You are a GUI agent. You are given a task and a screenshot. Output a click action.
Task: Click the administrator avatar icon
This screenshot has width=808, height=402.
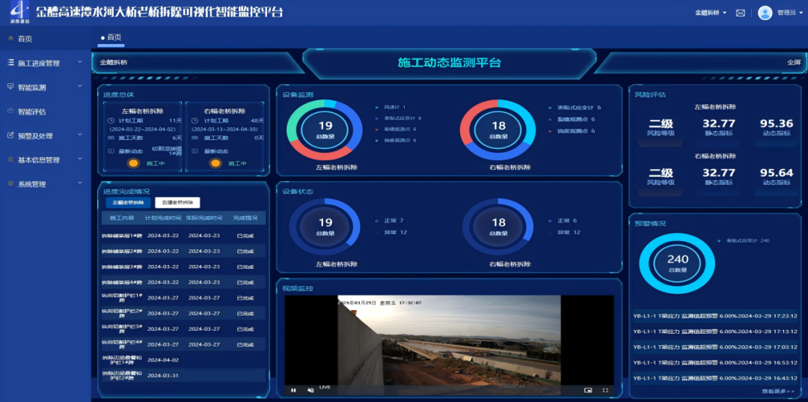coord(765,13)
